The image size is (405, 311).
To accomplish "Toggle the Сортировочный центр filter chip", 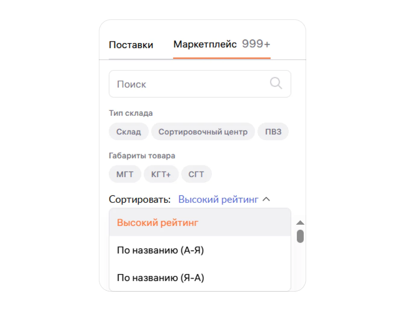I will click(203, 132).
